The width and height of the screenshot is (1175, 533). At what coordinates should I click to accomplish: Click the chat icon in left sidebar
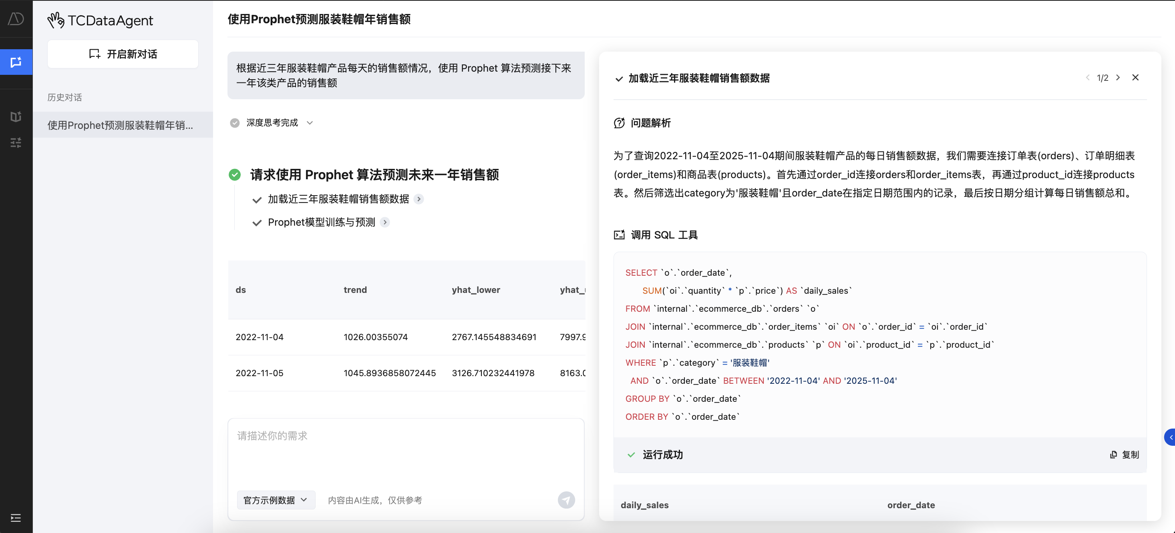[16, 62]
